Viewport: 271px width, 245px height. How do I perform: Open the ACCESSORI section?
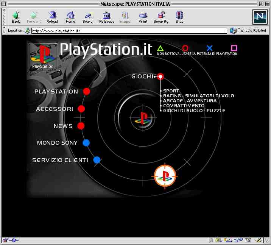pos(55,109)
